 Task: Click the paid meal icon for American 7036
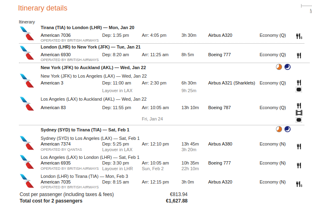[x=299, y=36]
